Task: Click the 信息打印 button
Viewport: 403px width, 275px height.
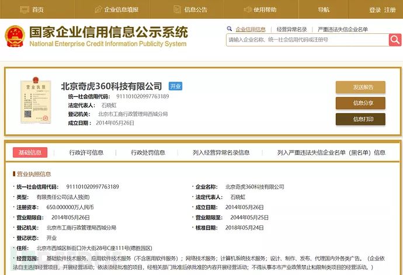Action: click(360, 119)
